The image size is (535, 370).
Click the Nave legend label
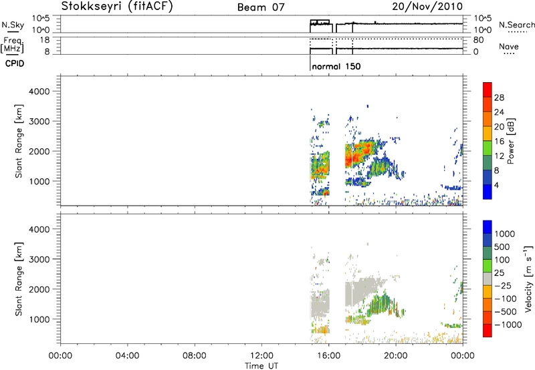click(508, 47)
